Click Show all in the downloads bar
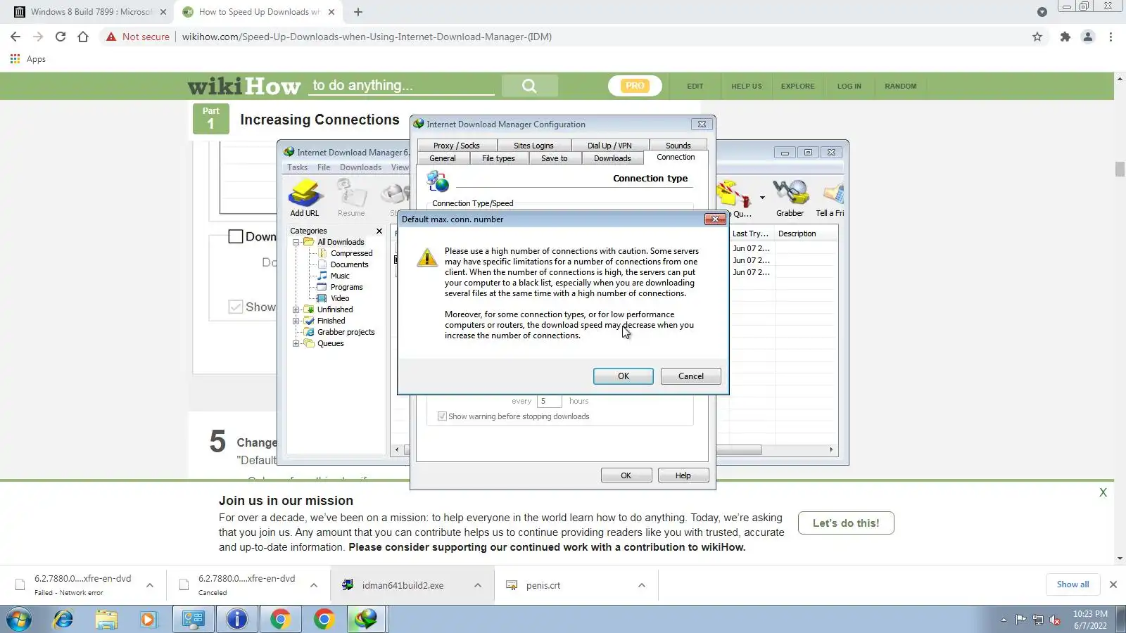1126x633 pixels. click(x=1073, y=584)
